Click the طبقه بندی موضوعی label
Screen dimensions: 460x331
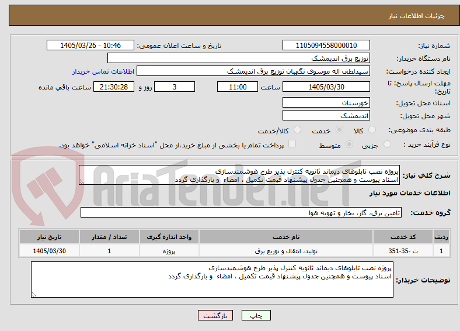pos(420,130)
